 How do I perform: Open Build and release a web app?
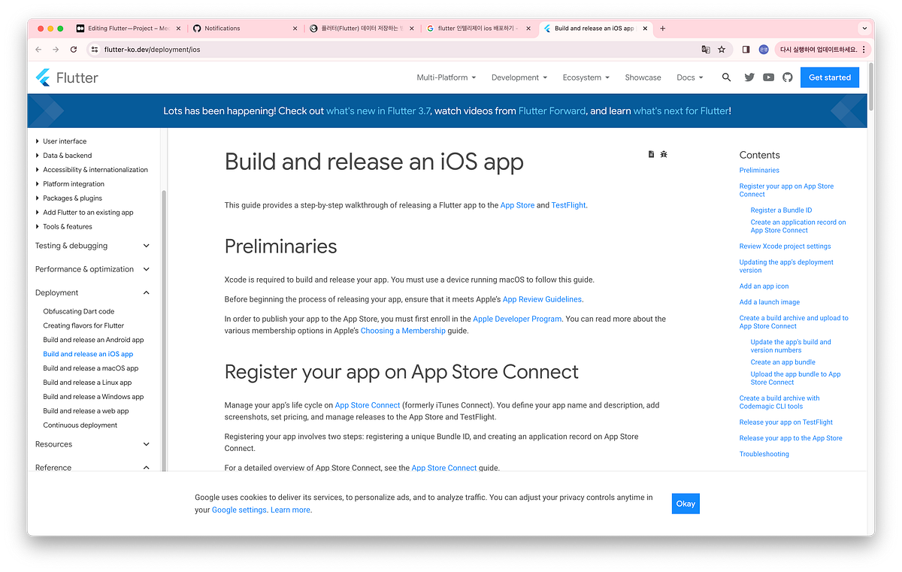point(86,411)
